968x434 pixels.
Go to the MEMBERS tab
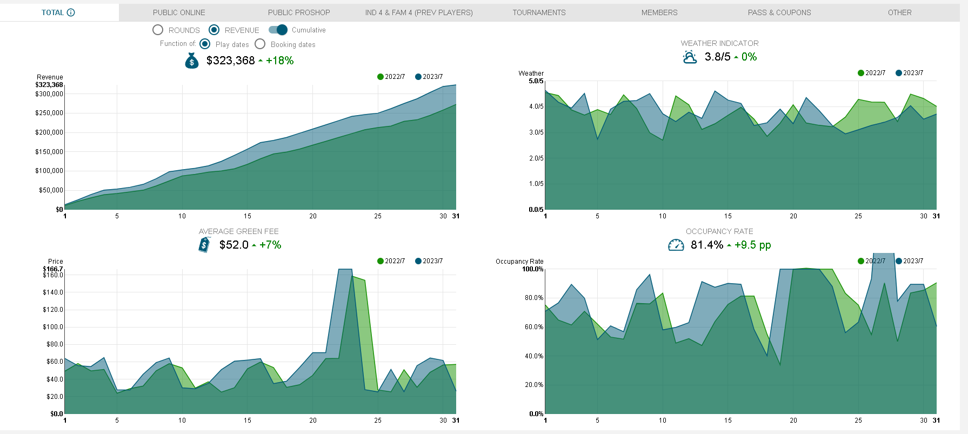tap(659, 12)
